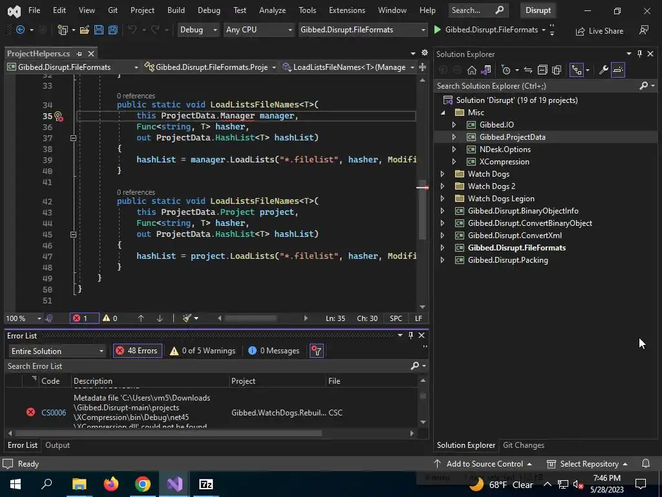Image resolution: width=662 pixels, height=497 pixels.
Task: Click Select Repository in status bar
Action: click(587, 464)
